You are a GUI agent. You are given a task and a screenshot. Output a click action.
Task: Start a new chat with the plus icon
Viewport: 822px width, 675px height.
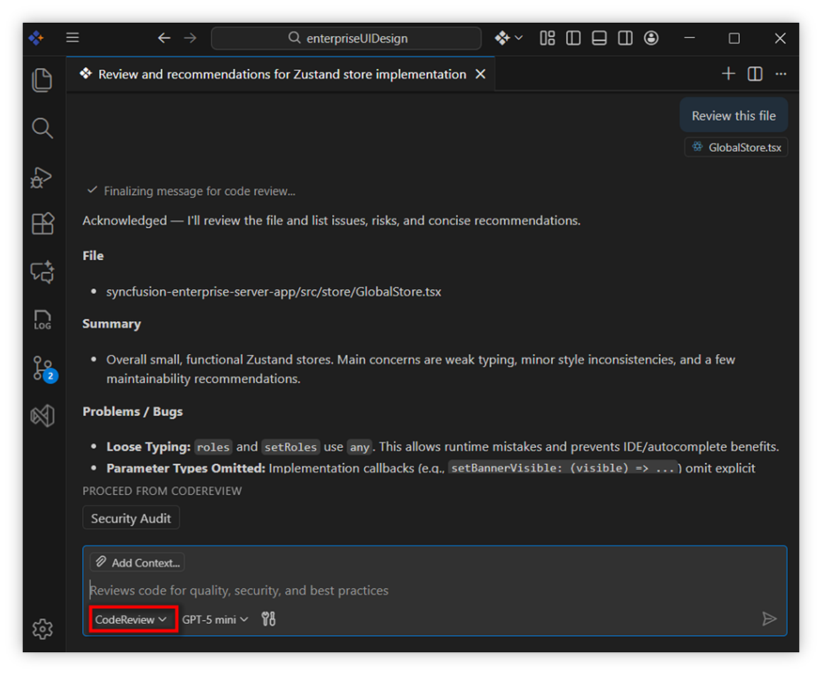click(x=728, y=73)
